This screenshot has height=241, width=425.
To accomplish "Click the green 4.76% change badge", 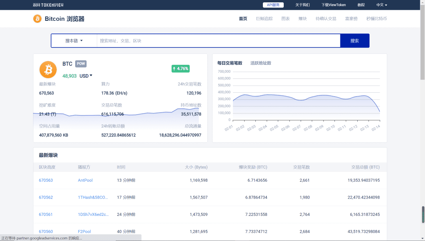I will pos(181,69).
